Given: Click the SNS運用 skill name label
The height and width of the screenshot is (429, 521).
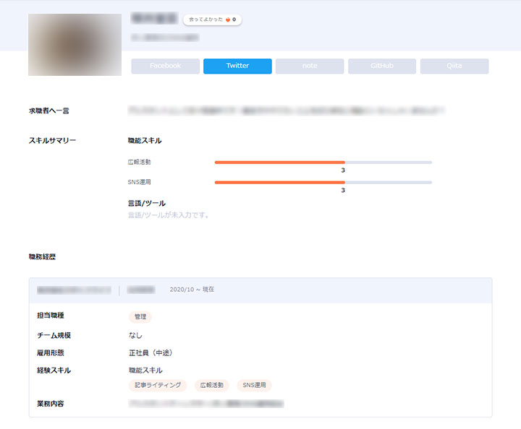Looking at the screenshot, I should tap(139, 182).
